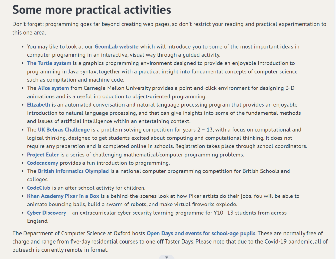This screenshot has height=259, width=336.
Task: Click the bullet before Cyber Discovery
Action: [x=23, y=213]
